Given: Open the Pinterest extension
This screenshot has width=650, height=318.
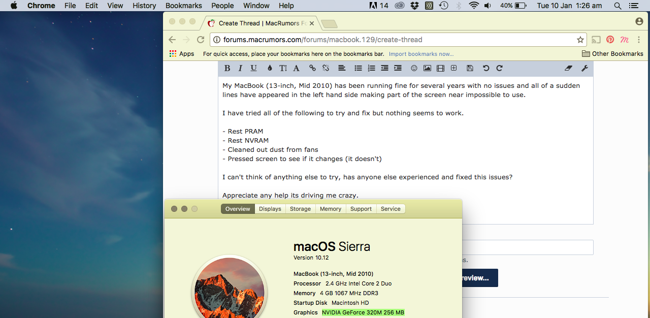Looking at the screenshot, I should pos(610,40).
